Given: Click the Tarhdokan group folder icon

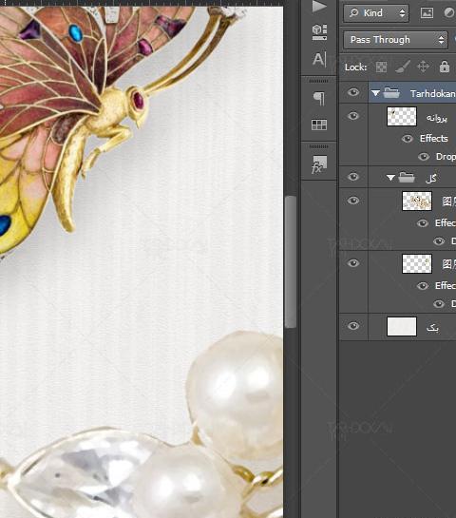Looking at the screenshot, I should (x=391, y=93).
